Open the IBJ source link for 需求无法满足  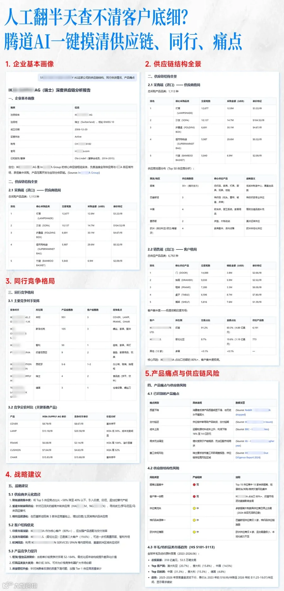point(255,443)
